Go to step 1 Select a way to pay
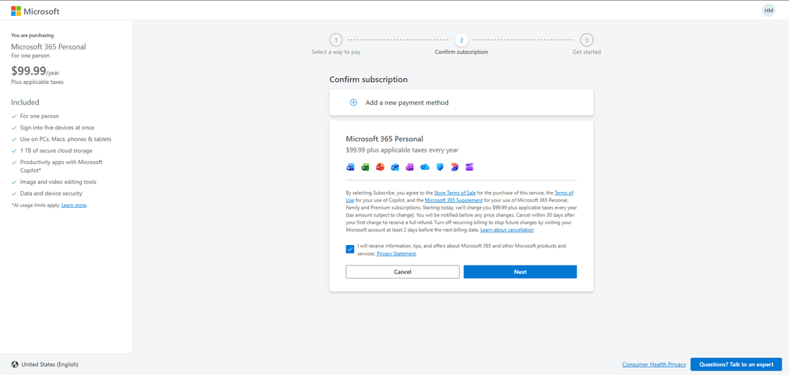 [x=335, y=40]
